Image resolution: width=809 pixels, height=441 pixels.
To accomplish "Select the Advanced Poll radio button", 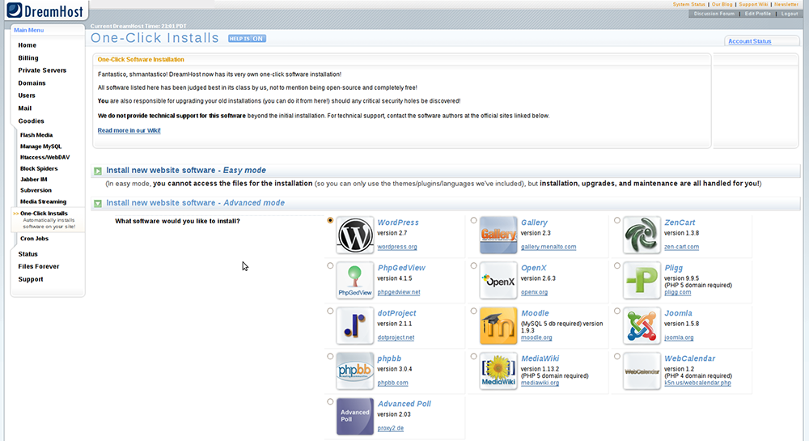I will point(330,402).
